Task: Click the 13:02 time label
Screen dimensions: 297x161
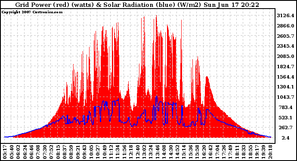Action: pyautogui.click(x=144, y=152)
